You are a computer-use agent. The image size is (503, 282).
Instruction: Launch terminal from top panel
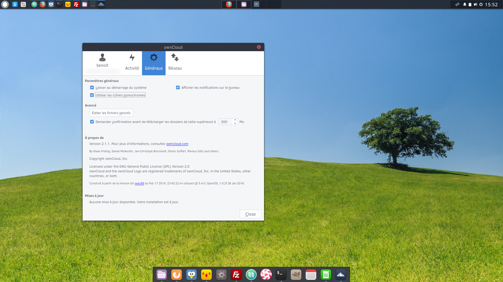(x=59, y=4)
